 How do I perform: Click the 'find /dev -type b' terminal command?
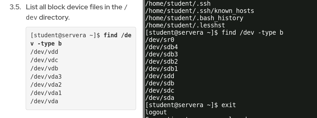pyautogui.click(x=252, y=33)
